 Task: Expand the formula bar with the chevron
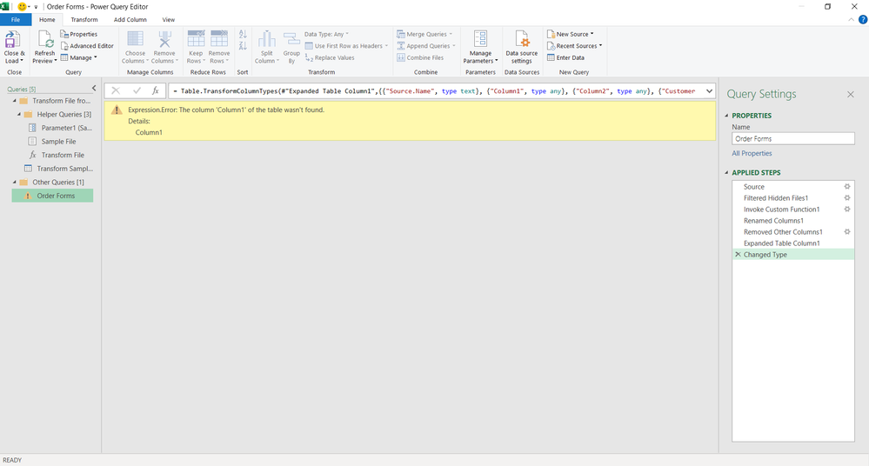709,91
